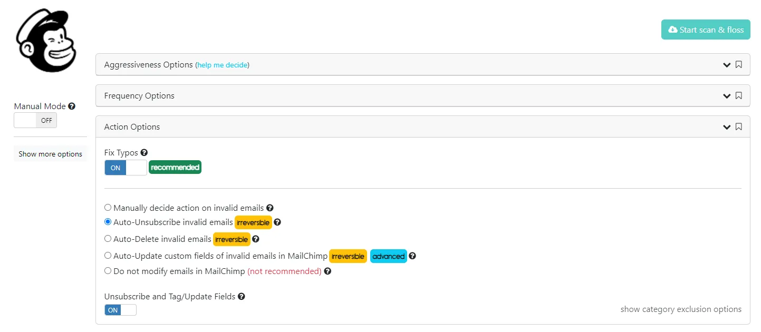The image size is (761, 332).
Task: Select Manually decide action on invalid emails
Action: click(x=108, y=208)
